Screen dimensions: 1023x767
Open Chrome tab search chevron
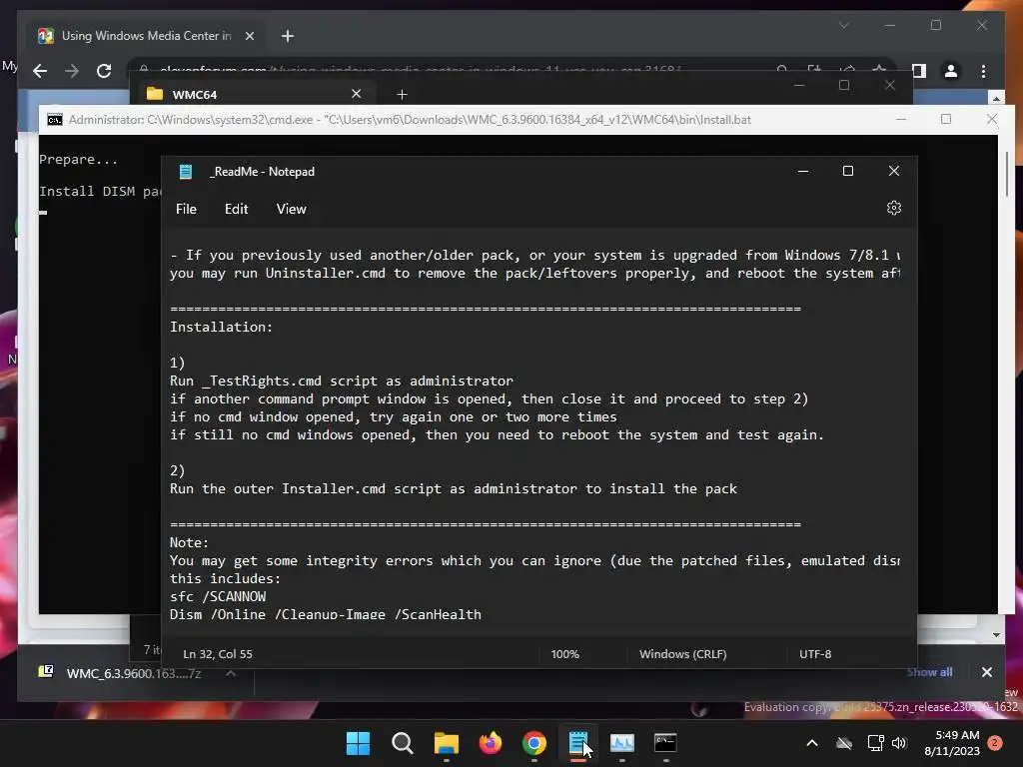(843, 25)
